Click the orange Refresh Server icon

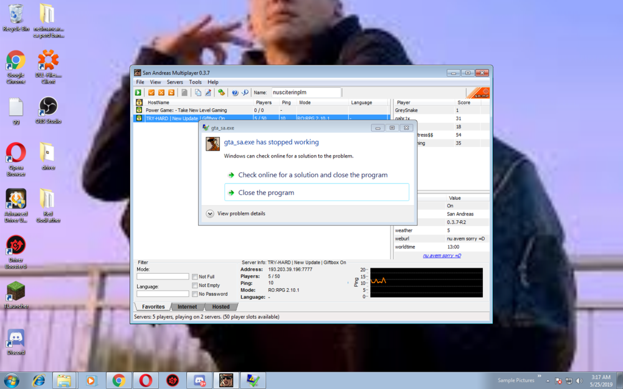tap(171, 93)
